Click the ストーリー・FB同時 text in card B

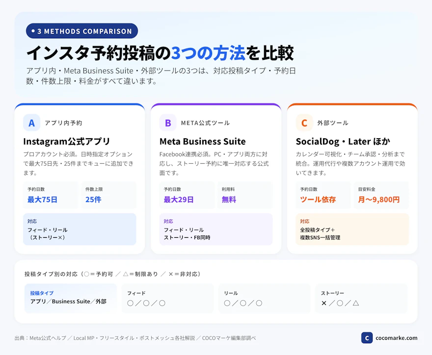pyautogui.click(x=187, y=237)
